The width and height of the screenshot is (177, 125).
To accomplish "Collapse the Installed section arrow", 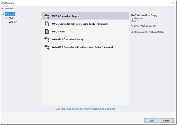I will click(x=2, y=9).
